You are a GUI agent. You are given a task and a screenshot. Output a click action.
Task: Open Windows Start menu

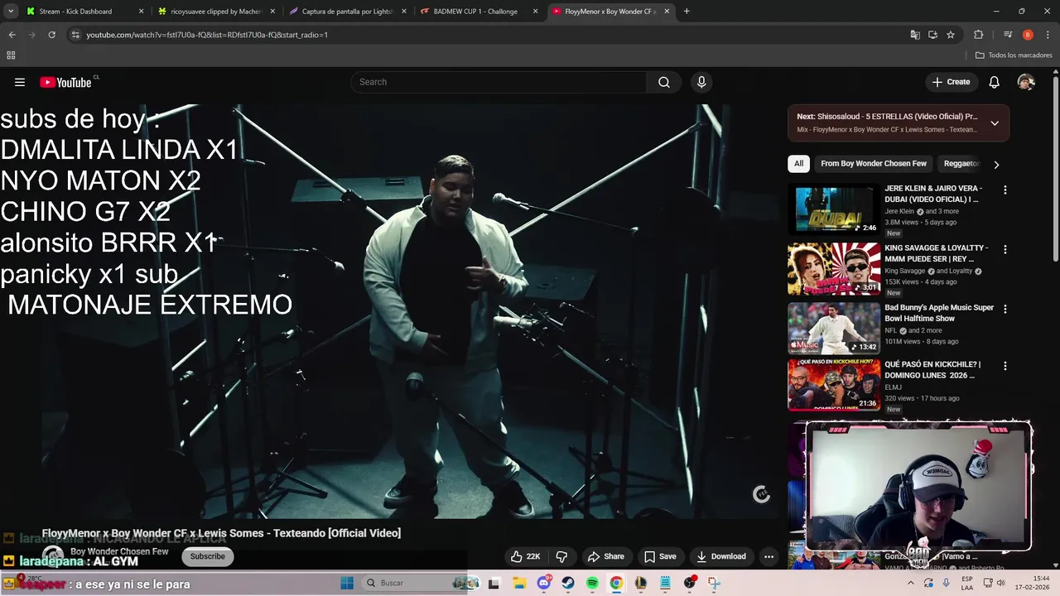click(x=348, y=583)
